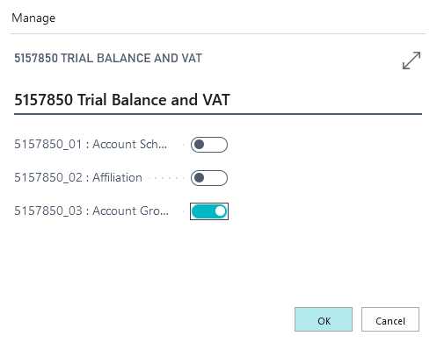Click the uppercase TRIAL BALANCE AND VAT heading

(x=108, y=58)
